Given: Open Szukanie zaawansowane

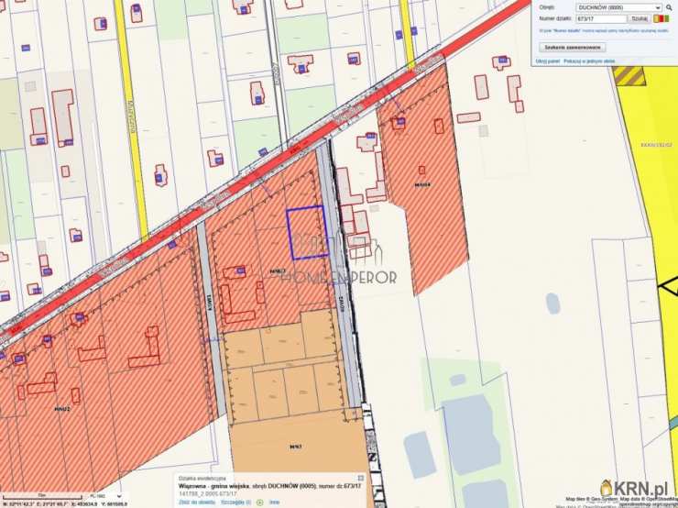Looking at the screenshot, I should pos(572,47).
